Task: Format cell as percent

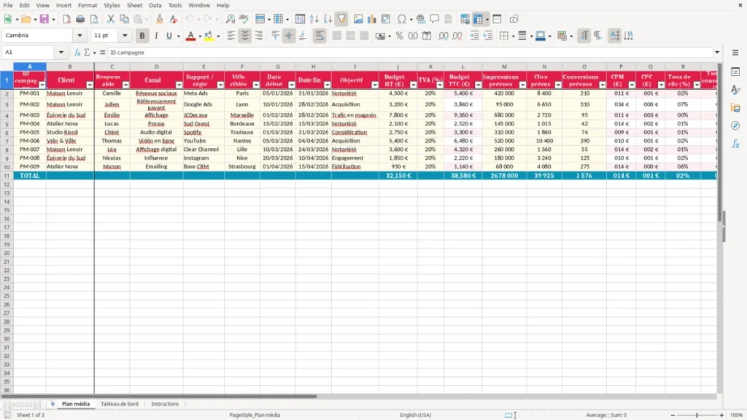Action: [399, 36]
